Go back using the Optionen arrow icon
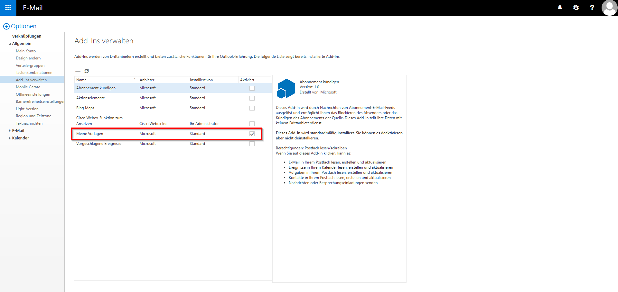Screen dimensions: 618x292 [x=6, y=26]
